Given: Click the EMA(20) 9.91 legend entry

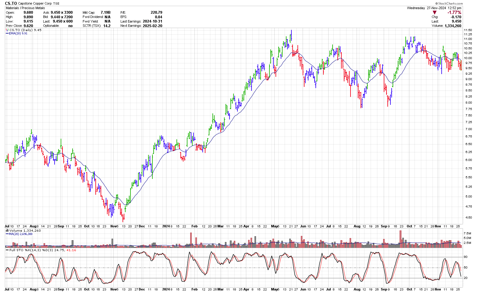Looking at the screenshot, I should (x=17, y=34).
